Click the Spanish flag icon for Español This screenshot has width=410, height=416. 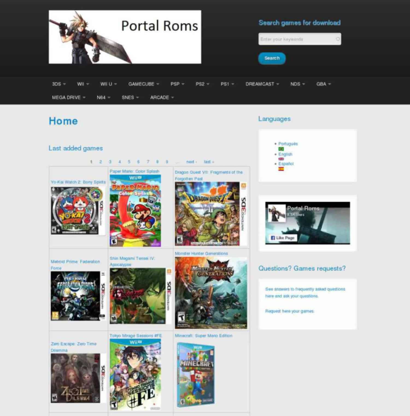click(281, 169)
